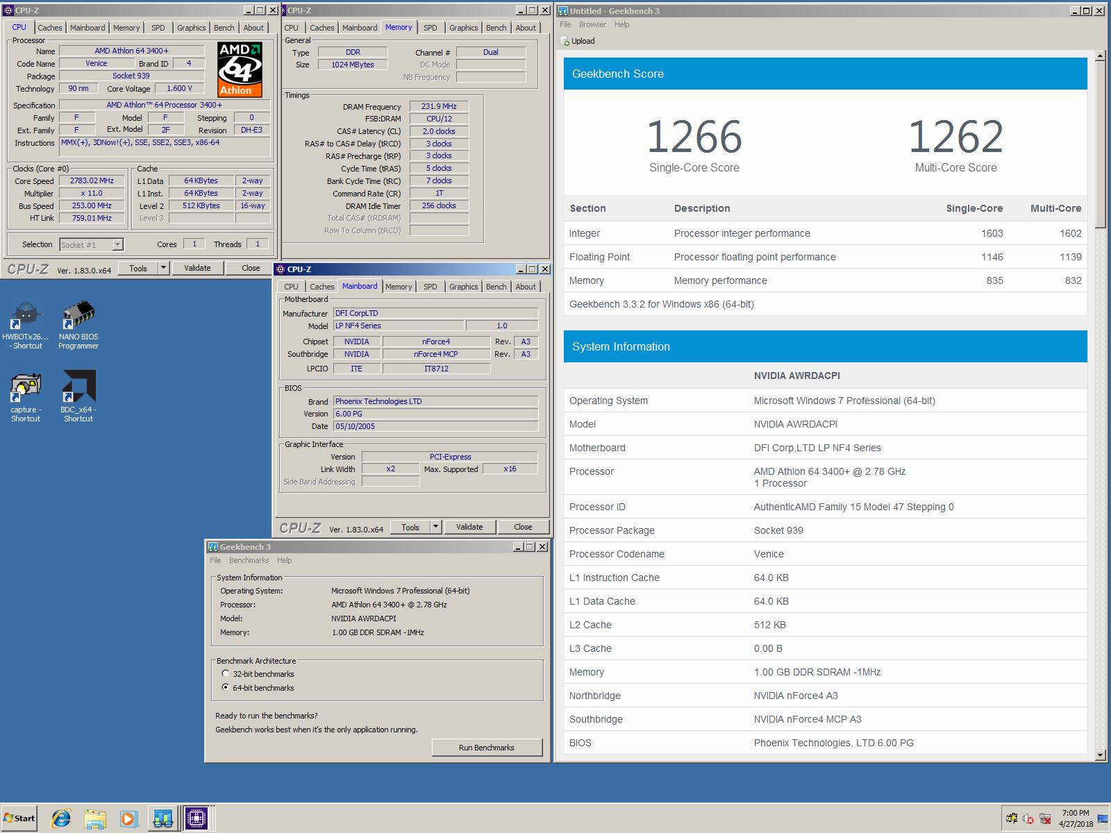Open the Graphics tab in the Mainboard window
The height and width of the screenshot is (833, 1111).
click(x=463, y=287)
